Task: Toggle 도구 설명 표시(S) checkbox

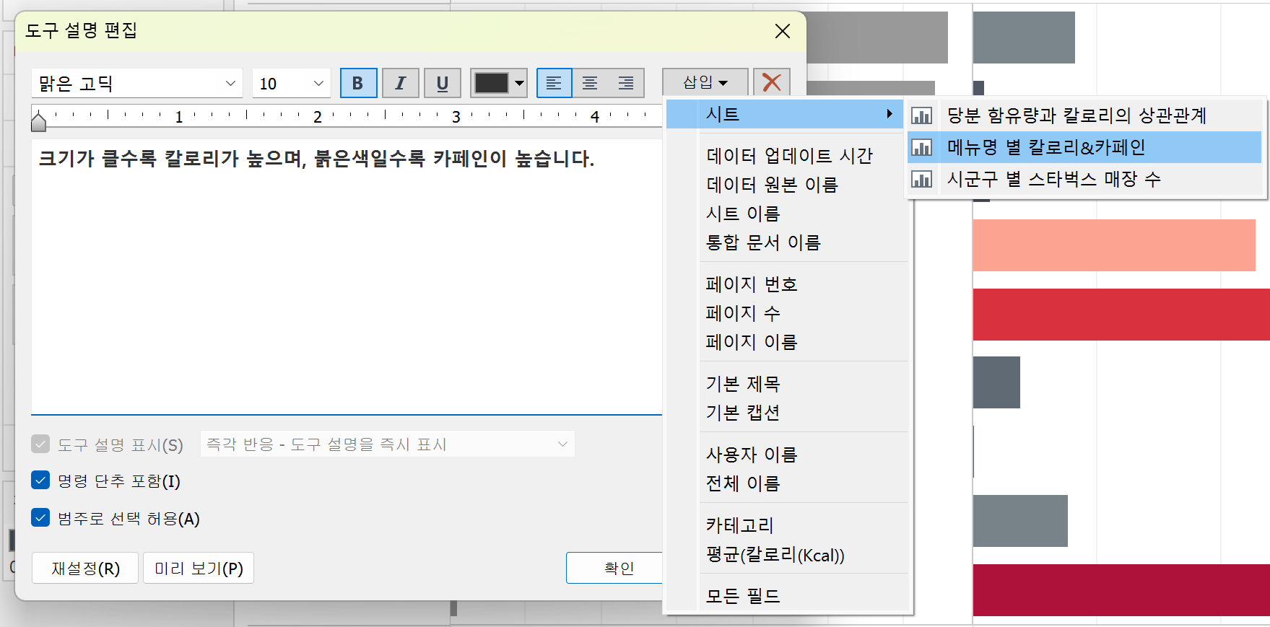Action: click(40, 444)
